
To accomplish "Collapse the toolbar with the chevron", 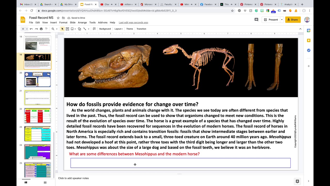I will (300, 29).
